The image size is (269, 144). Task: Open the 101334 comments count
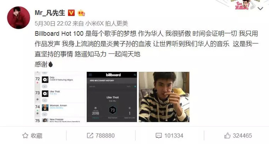(x=174, y=136)
